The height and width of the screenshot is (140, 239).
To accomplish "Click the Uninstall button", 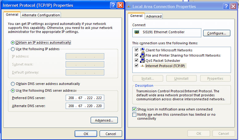I will [x=181, y=78].
